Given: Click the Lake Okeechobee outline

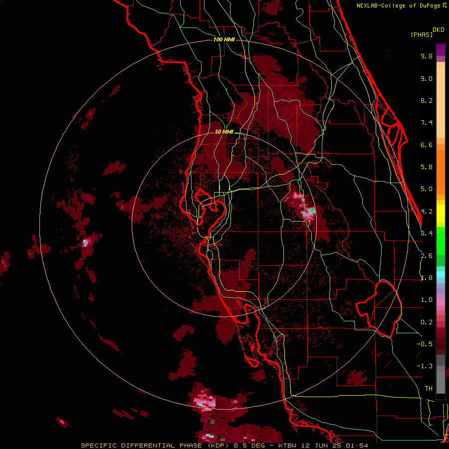Looking at the screenshot, I should click(379, 309).
